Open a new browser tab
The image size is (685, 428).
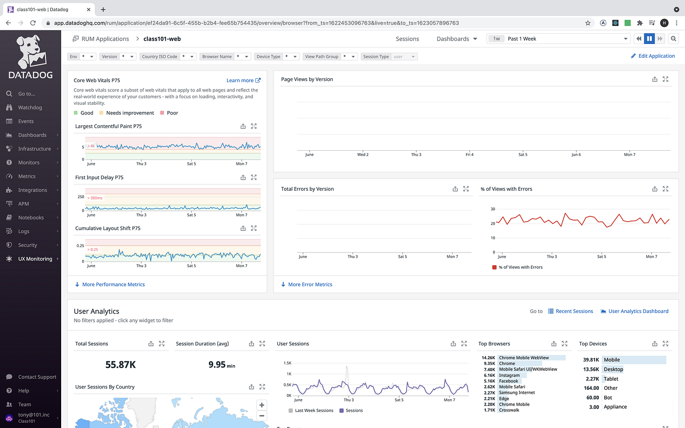pos(103,9)
